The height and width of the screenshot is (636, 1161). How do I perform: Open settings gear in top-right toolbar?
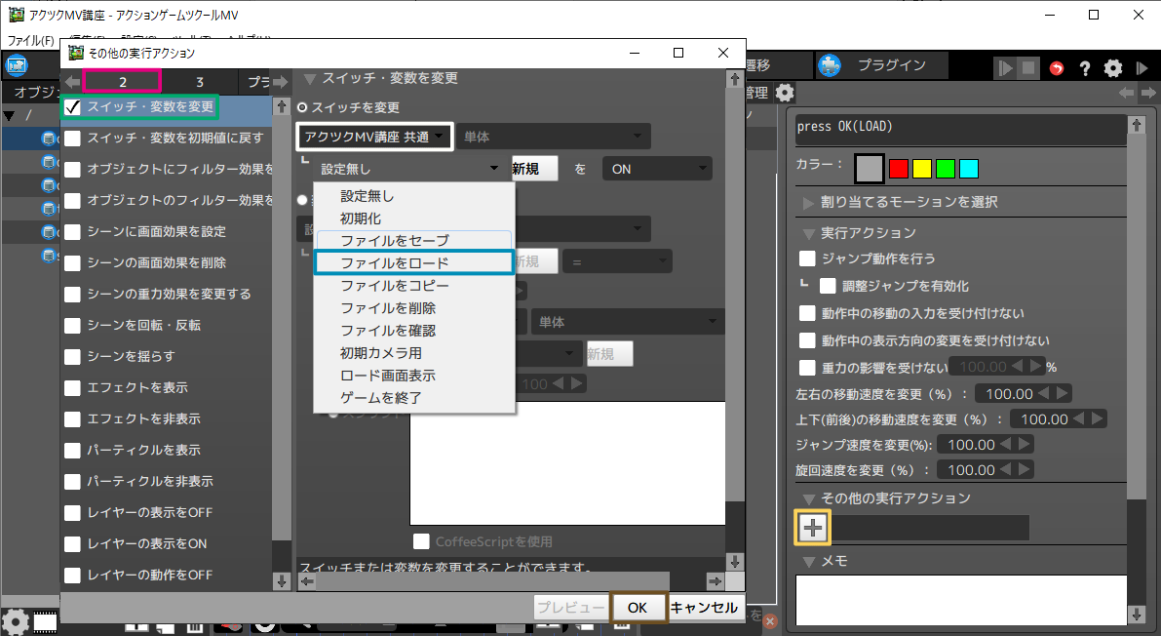pos(1112,68)
